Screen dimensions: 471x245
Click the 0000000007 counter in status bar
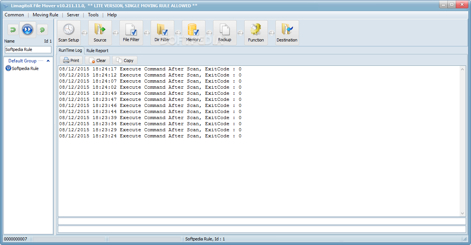click(16, 239)
